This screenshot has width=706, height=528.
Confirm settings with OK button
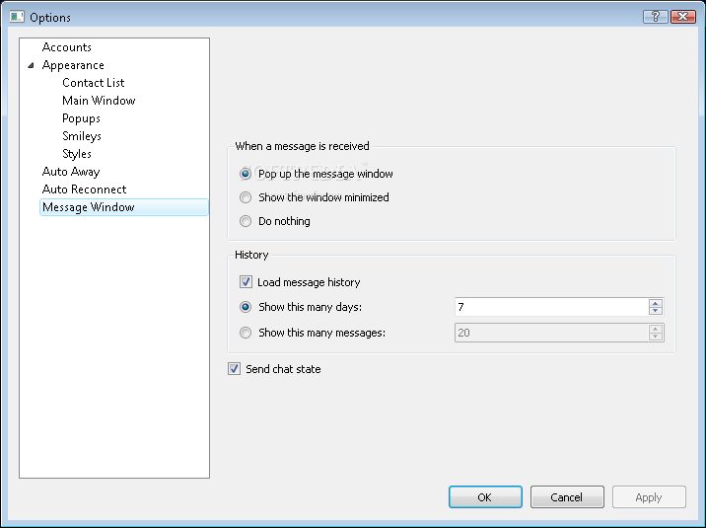pyautogui.click(x=485, y=497)
